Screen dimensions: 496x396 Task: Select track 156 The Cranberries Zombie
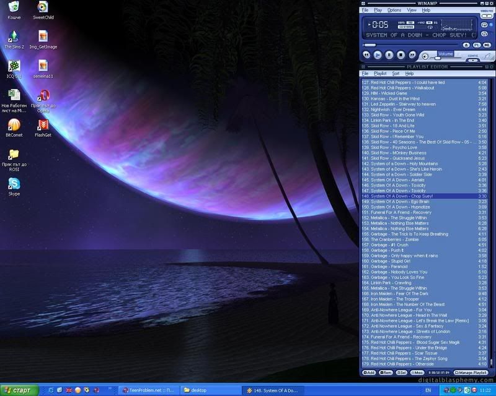pyautogui.click(x=424, y=239)
